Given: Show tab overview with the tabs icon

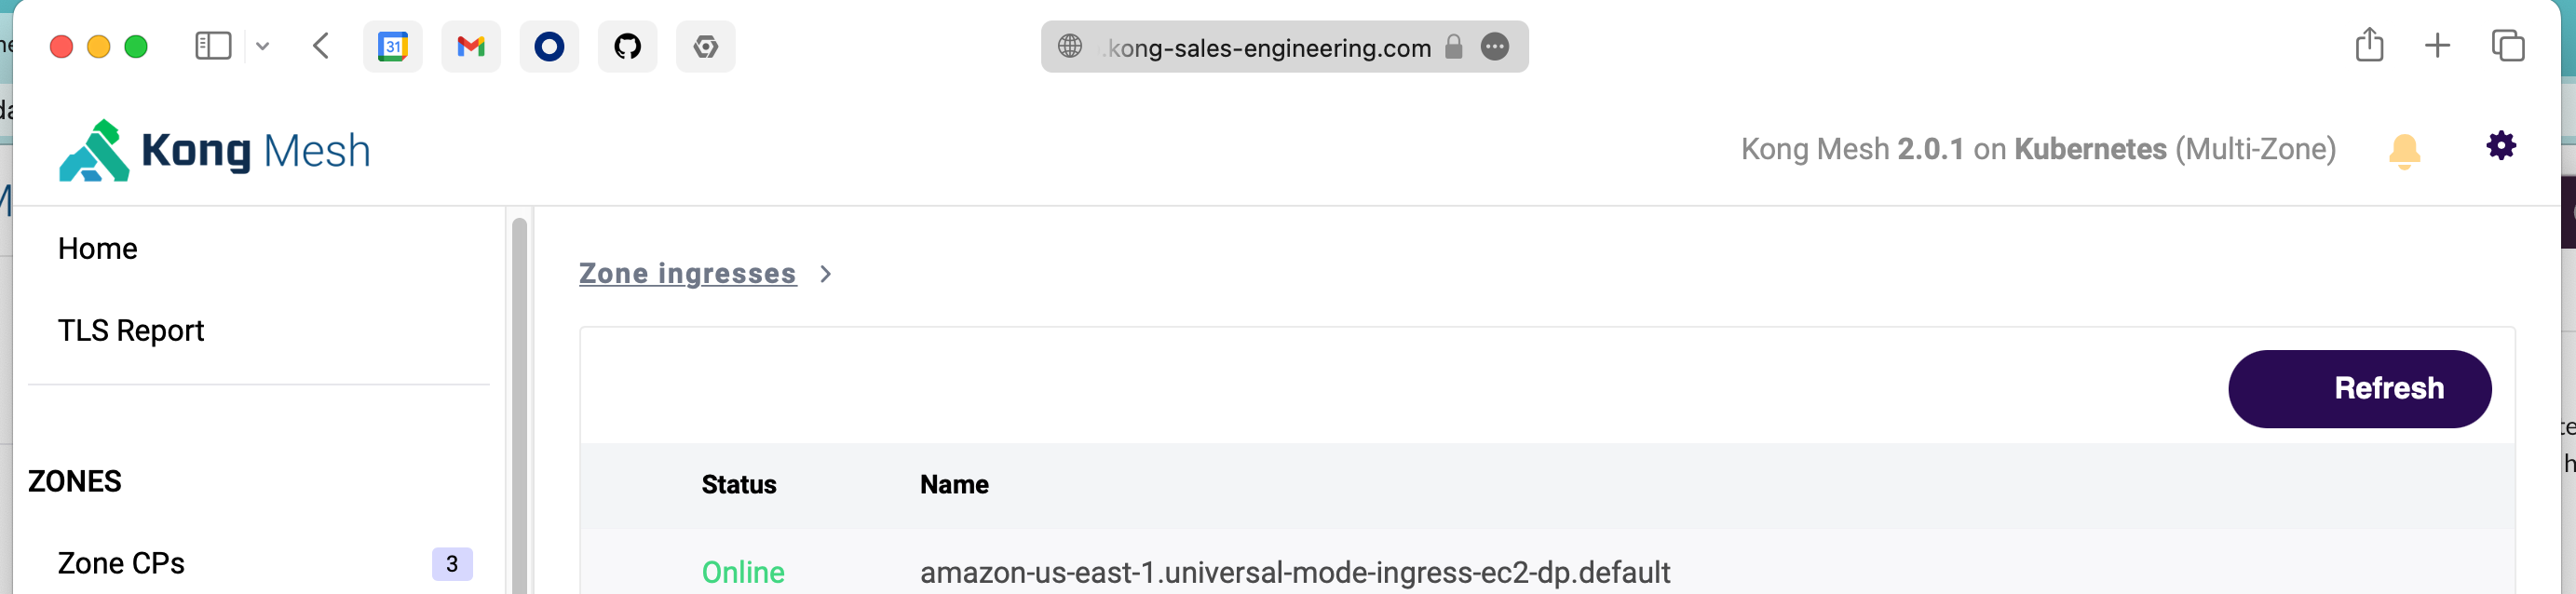Looking at the screenshot, I should click(2508, 46).
